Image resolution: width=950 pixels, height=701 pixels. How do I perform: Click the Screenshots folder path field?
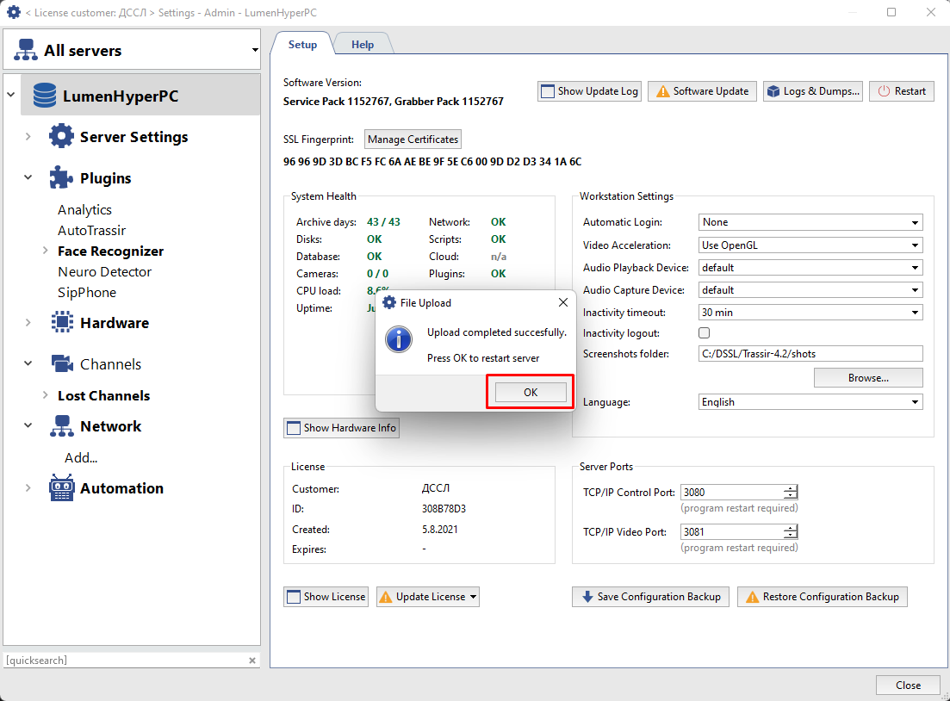(810, 354)
